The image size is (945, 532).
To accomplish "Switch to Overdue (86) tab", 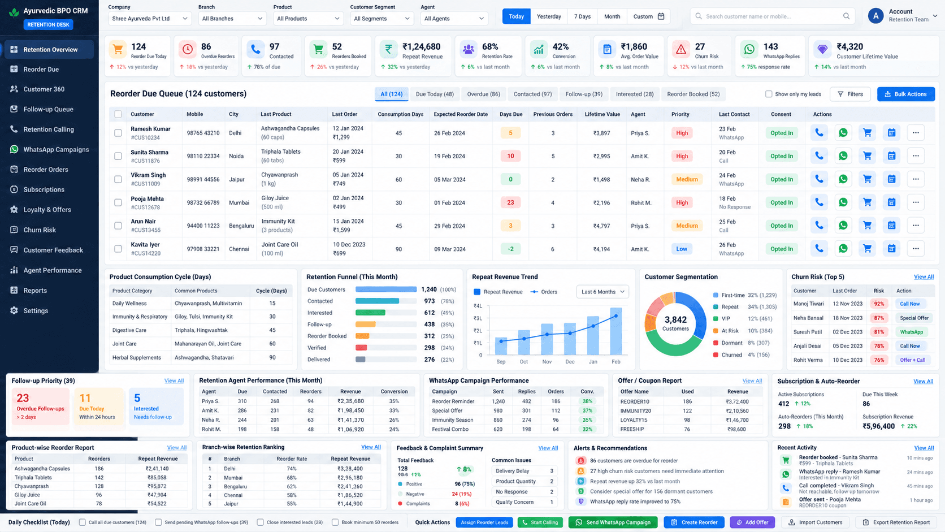I will coord(483,94).
